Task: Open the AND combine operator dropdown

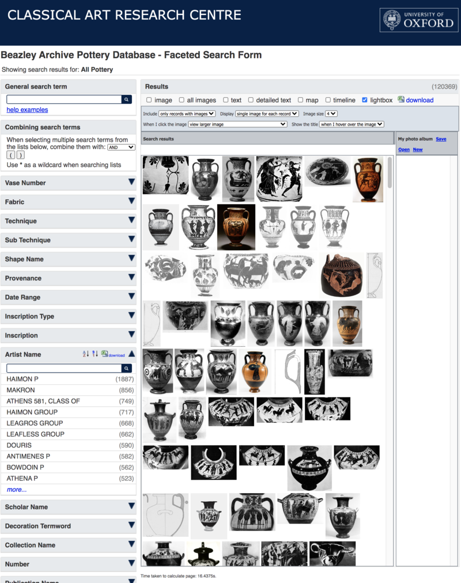Action: (x=121, y=147)
